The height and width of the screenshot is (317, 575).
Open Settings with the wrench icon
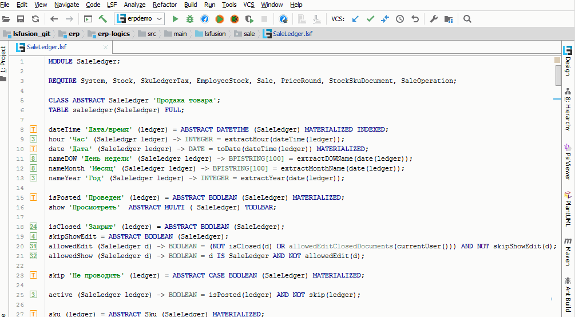coord(434,19)
